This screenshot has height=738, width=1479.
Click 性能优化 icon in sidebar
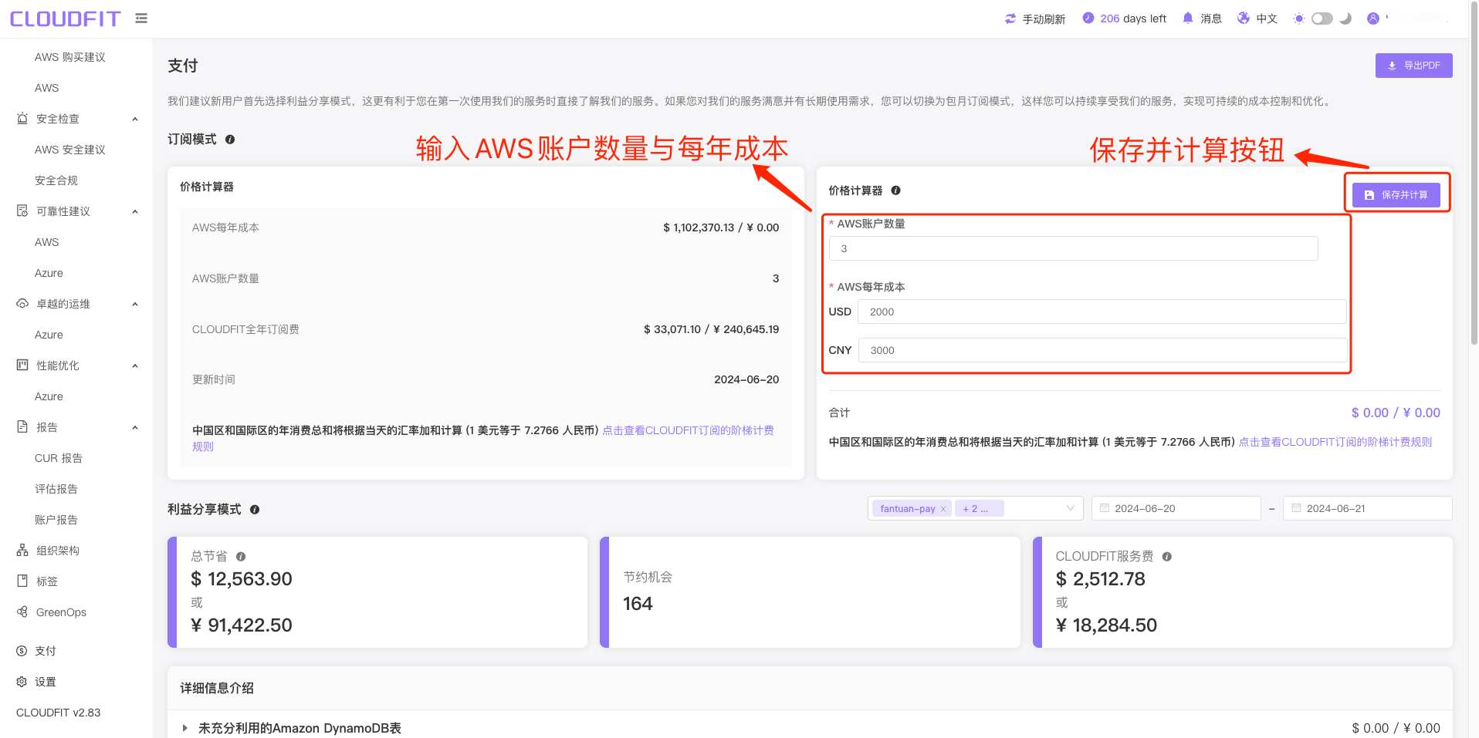click(x=22, y=366)
